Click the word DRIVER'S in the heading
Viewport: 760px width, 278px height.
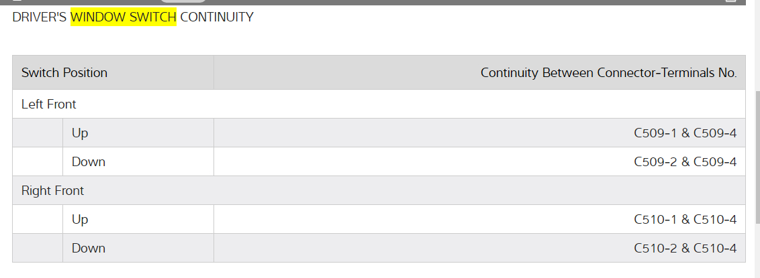tap(40, 17)
